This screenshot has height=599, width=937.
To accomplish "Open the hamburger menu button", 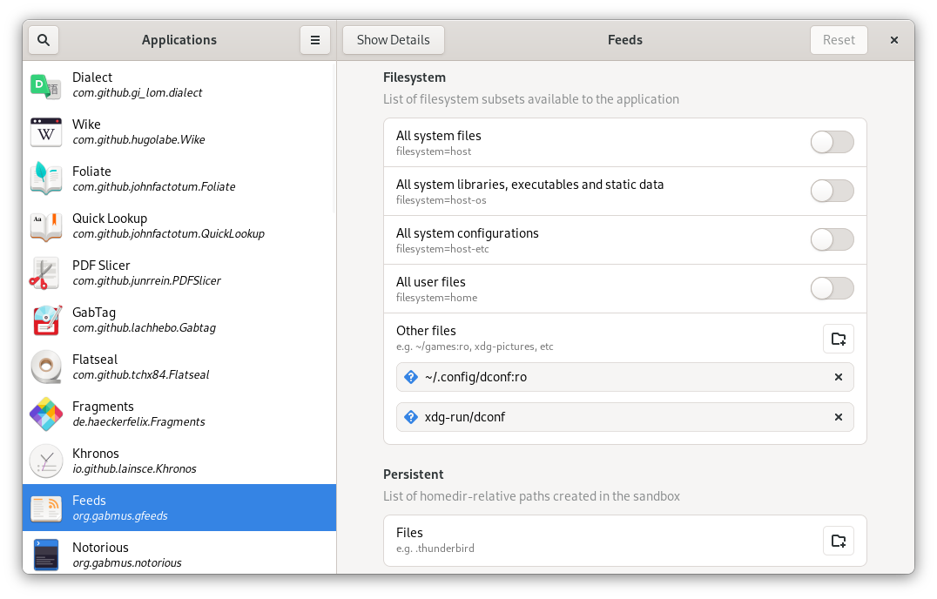I will (315, 40).
